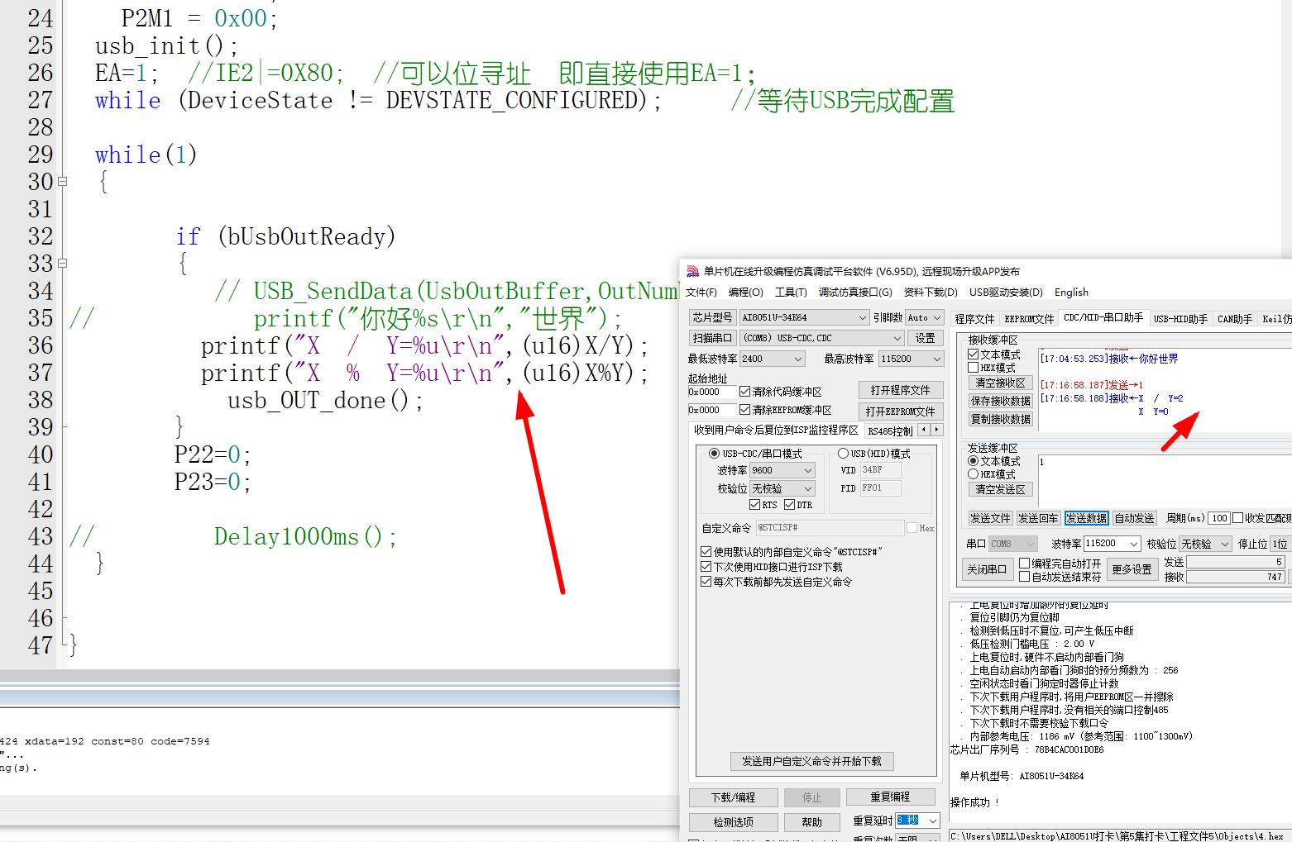Open the 工具(T) menu
This screenshot has width=1292, height=842.
click(x=790, y=293)
